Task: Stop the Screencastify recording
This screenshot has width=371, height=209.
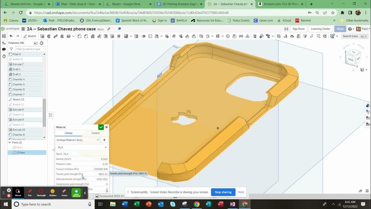Action: 9,195
